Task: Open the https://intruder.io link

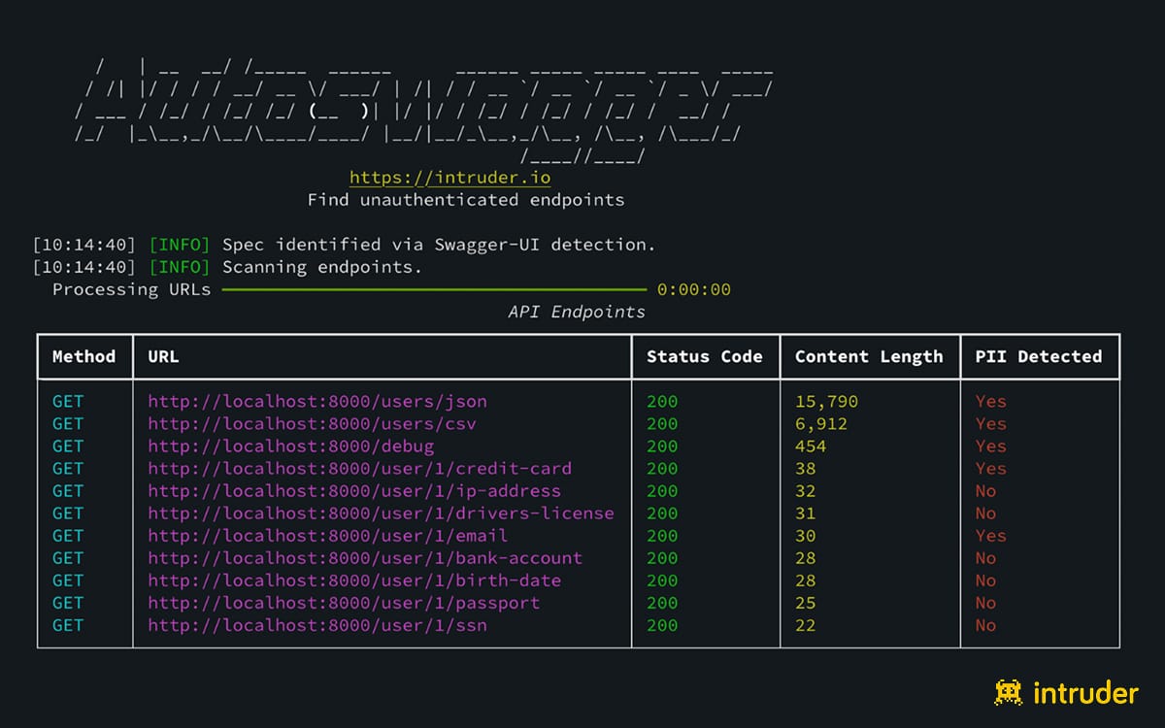Action: click(450, 178)
